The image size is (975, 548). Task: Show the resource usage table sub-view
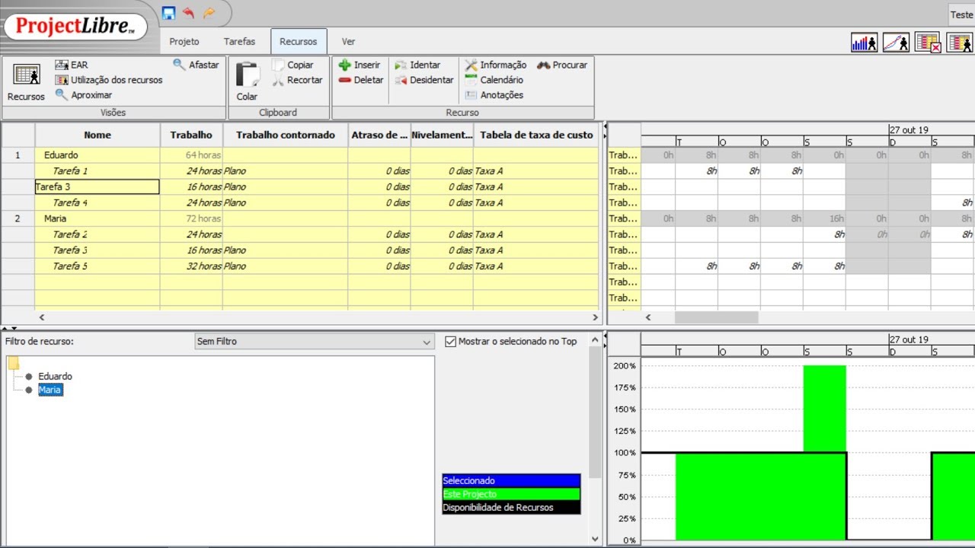(959, 43)
